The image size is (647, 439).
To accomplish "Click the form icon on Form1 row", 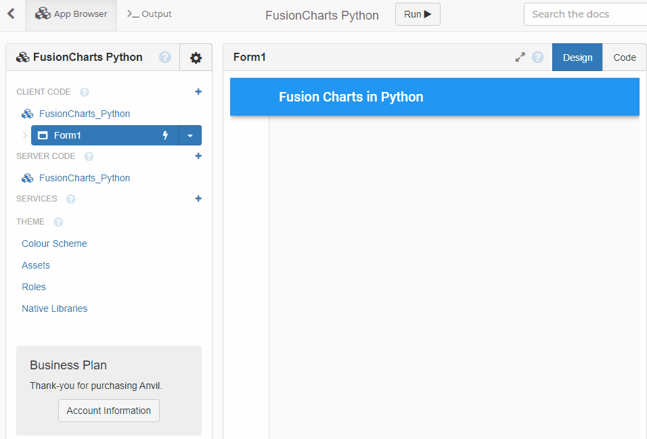I will click(x=43, y=135).
